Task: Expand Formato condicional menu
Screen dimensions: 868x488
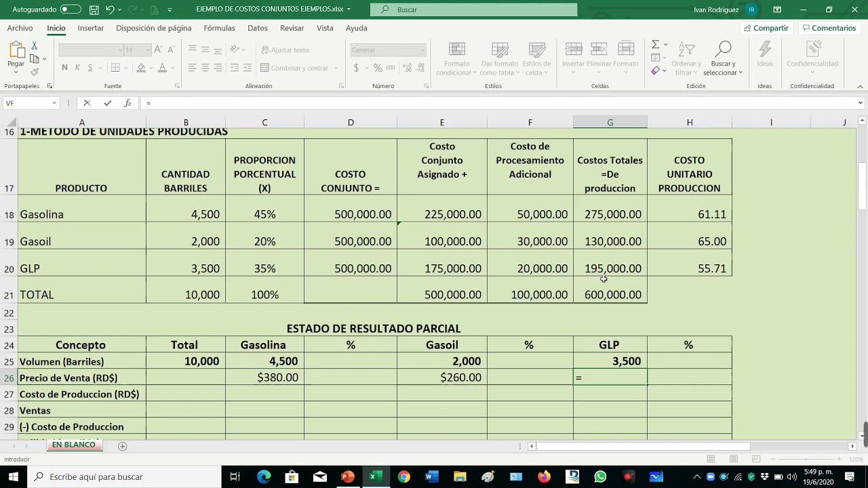Action: (457, 60)
